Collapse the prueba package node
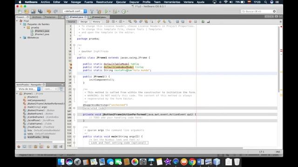Screen dimensions: 298x167 (x=24, y=28)
